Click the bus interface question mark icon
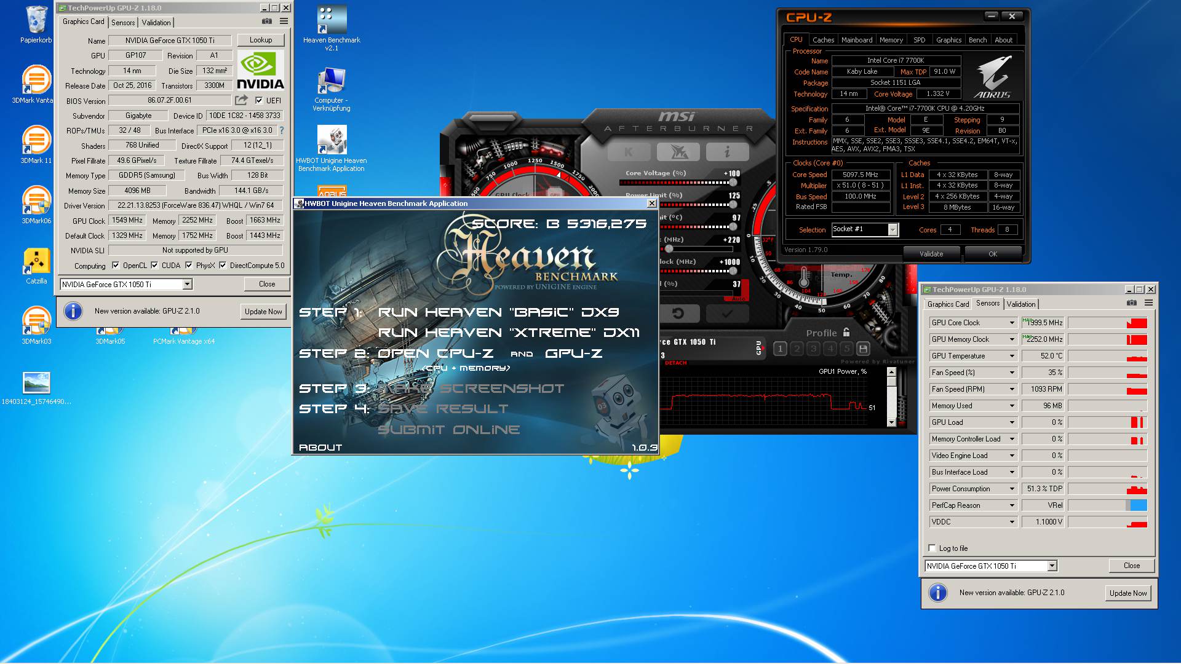 pos(282,130)
